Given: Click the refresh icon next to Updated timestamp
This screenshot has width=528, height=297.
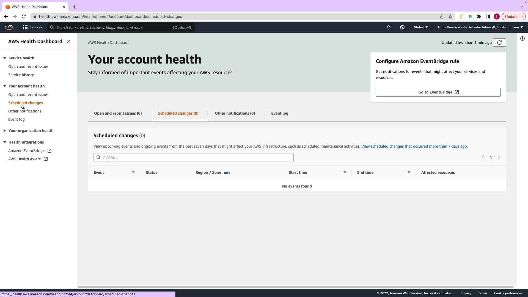Looking at the screenshot, I should tap(499, 43).
